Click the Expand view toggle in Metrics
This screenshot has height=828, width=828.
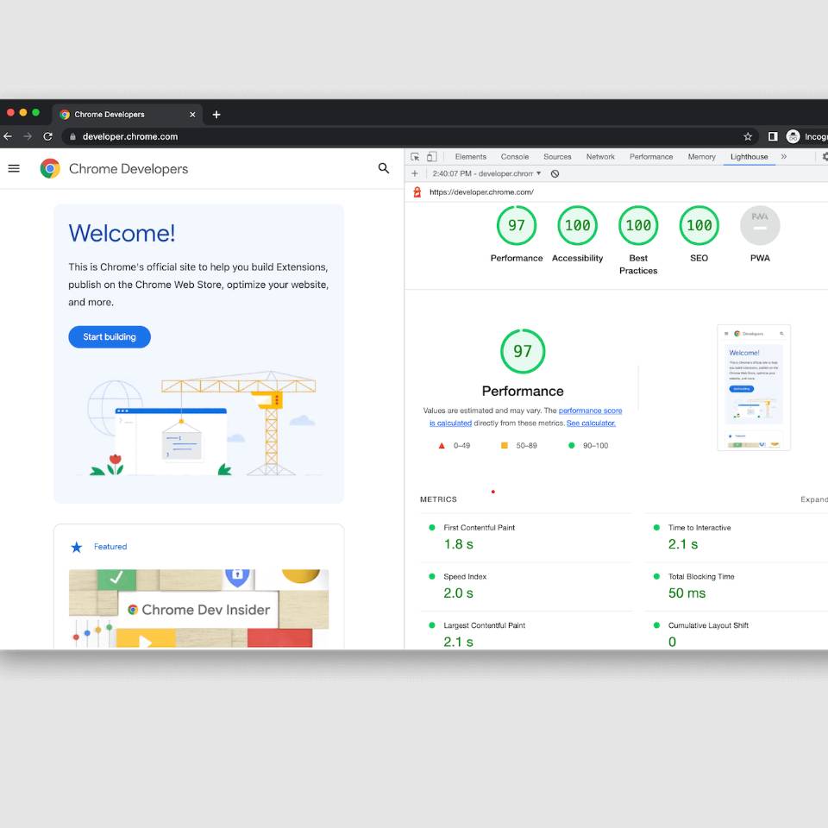pyautogui.click(x=813, y=499)
